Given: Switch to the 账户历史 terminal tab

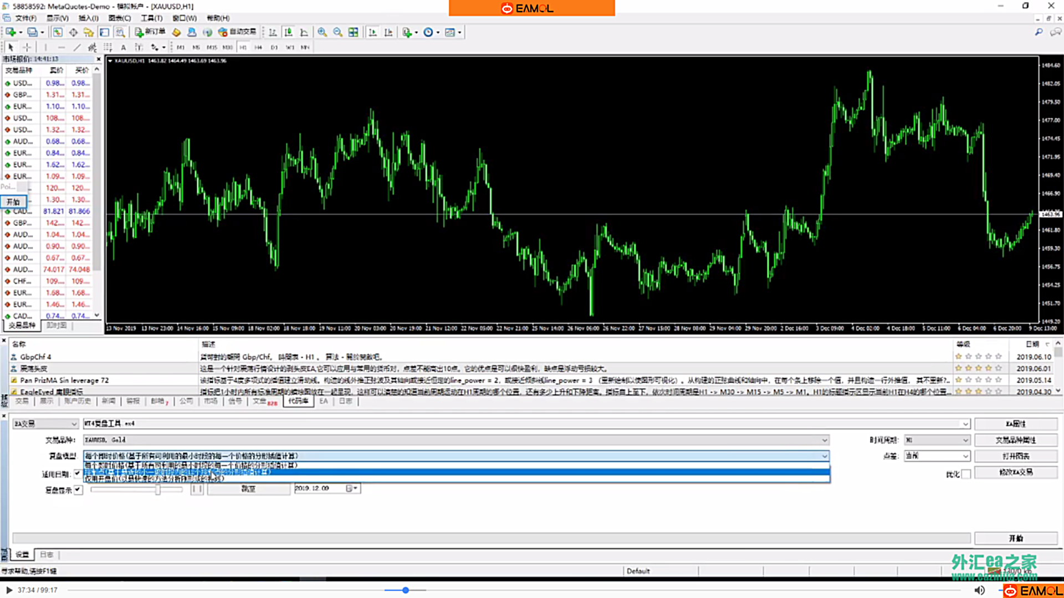Looking at the screenshot, I should tap(77, 401).
